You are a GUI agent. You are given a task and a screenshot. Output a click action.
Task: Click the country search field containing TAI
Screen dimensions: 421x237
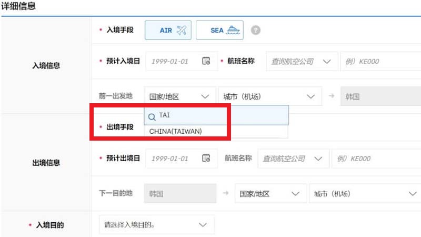[221, 115]
